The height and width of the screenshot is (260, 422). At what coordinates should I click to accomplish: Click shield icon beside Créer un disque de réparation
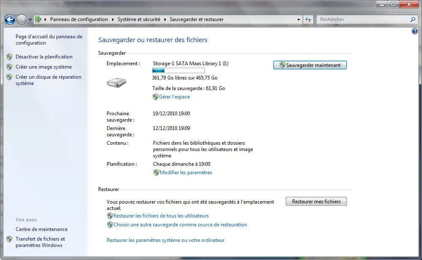click(x=9, y=77)
